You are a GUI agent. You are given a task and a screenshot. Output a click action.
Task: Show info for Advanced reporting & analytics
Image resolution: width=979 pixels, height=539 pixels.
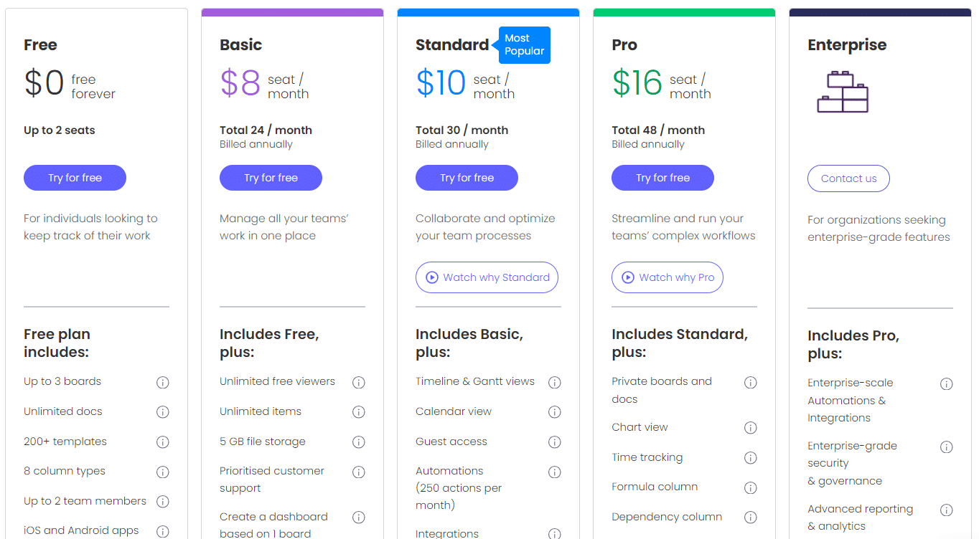tap(947, 510)
